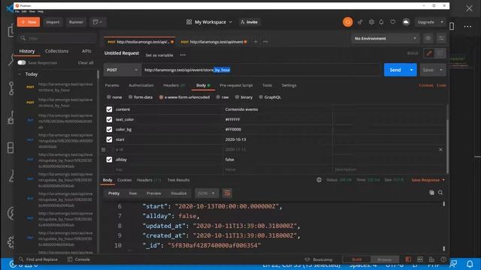
Task: Click the Send button
Action: tap(395, 70)
